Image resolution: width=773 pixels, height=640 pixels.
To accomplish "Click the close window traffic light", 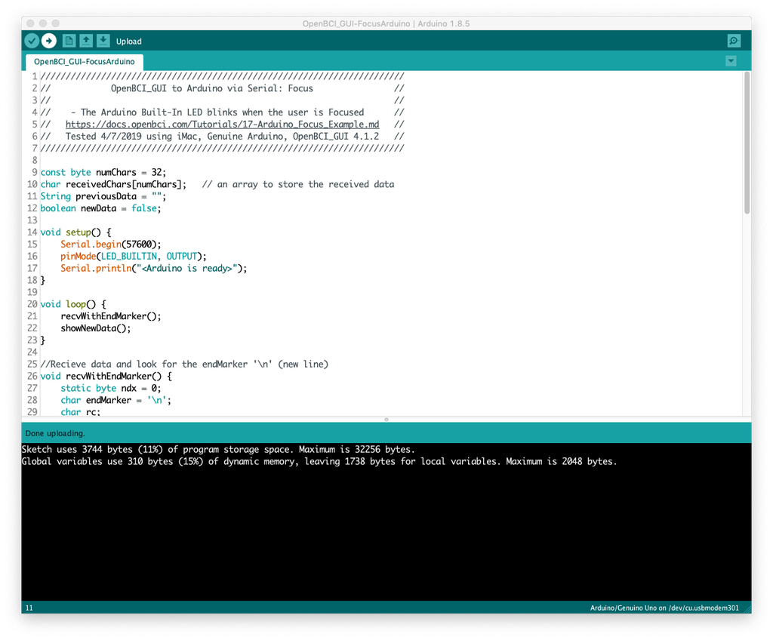I will pos(29,23).
